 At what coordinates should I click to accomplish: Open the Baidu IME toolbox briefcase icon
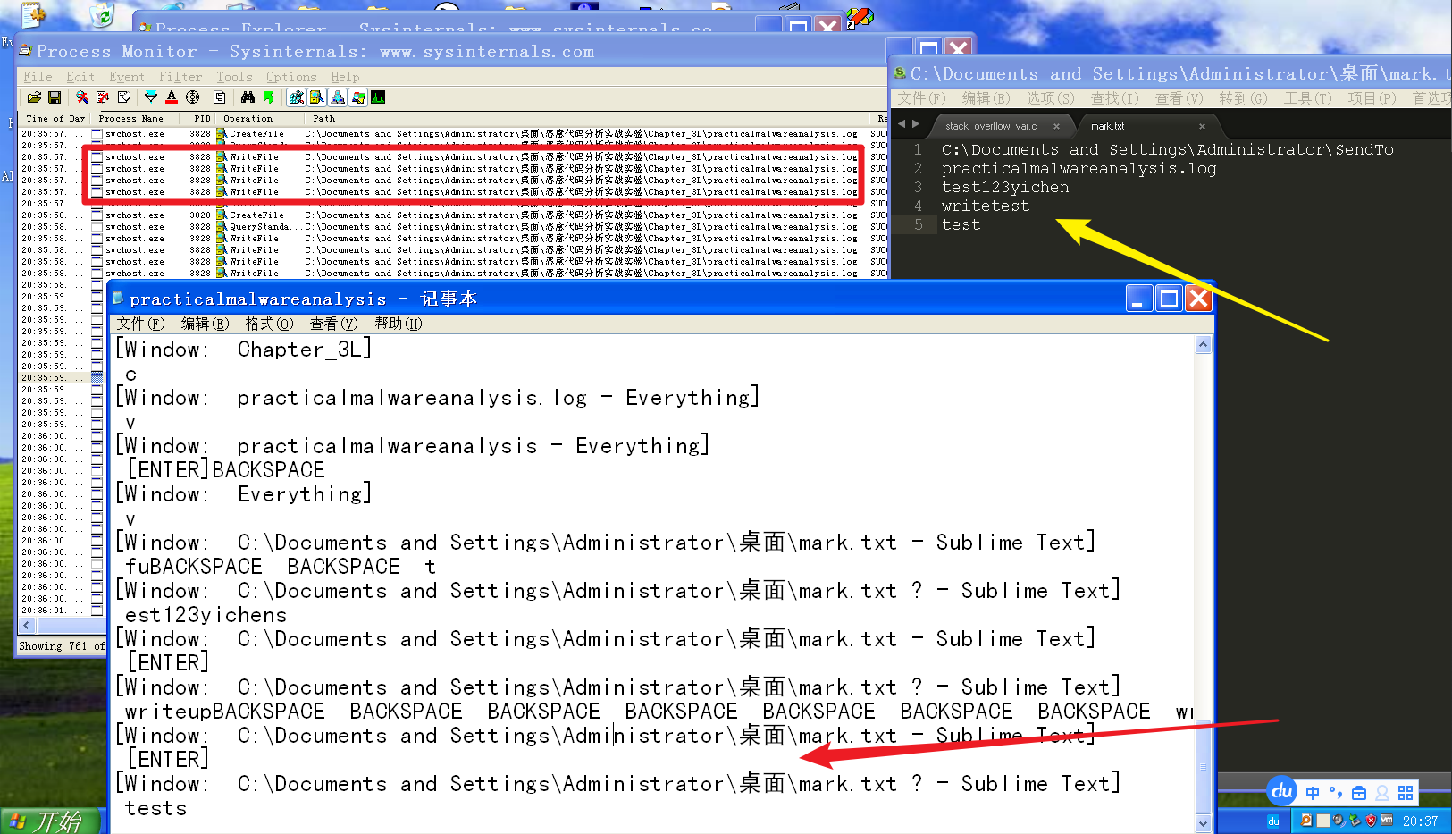click(x=1359, y=793)
